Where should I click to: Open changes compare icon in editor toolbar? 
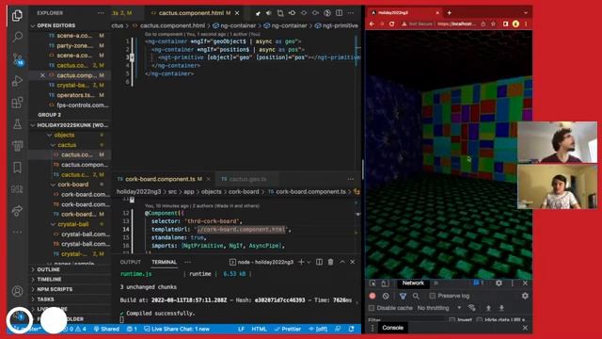point(280,12)
